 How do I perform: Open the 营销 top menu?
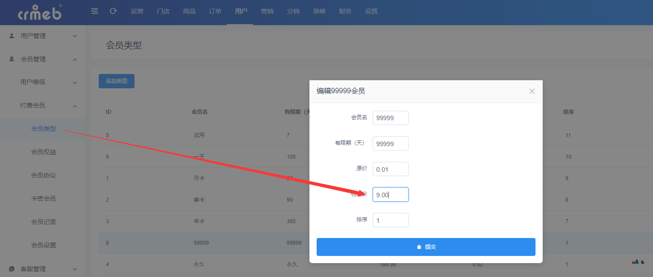pos(267,11)
